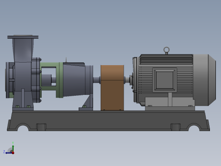221x166 pixels.
Task: Select the left arched cutout in the baseplate
Action: (23, 127)
